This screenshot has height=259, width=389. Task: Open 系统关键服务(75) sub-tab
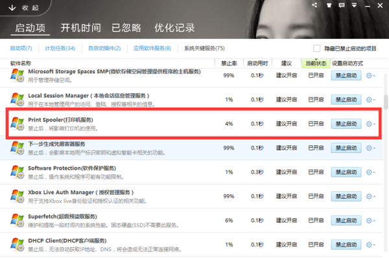204,48
